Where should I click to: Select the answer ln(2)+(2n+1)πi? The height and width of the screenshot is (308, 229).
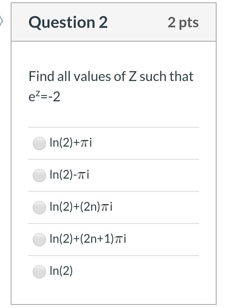click(39, 239)
